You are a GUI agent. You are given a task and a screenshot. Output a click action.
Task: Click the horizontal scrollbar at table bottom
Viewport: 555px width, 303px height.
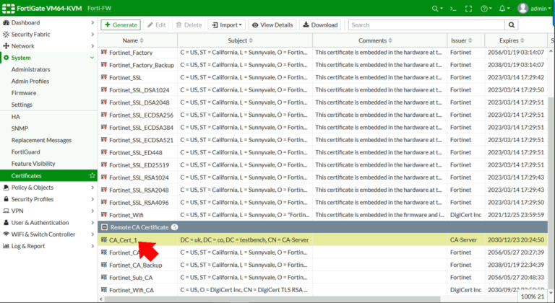272,299
